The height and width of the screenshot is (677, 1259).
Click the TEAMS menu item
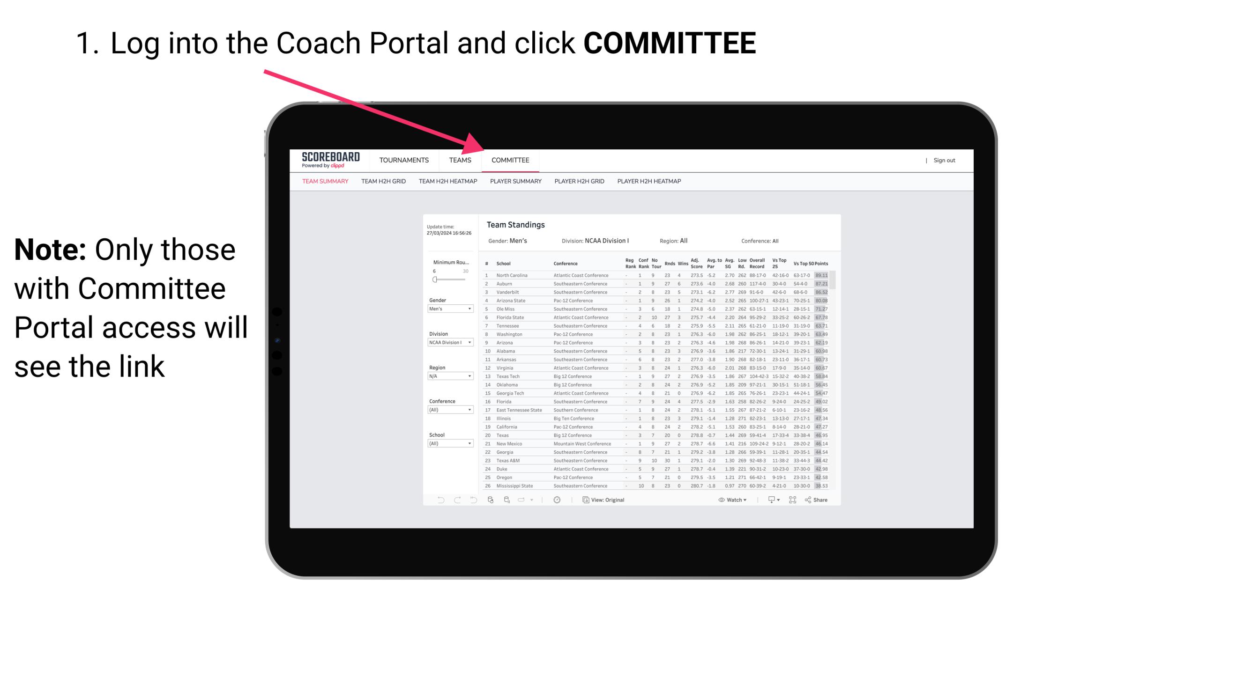pos(462,161)
